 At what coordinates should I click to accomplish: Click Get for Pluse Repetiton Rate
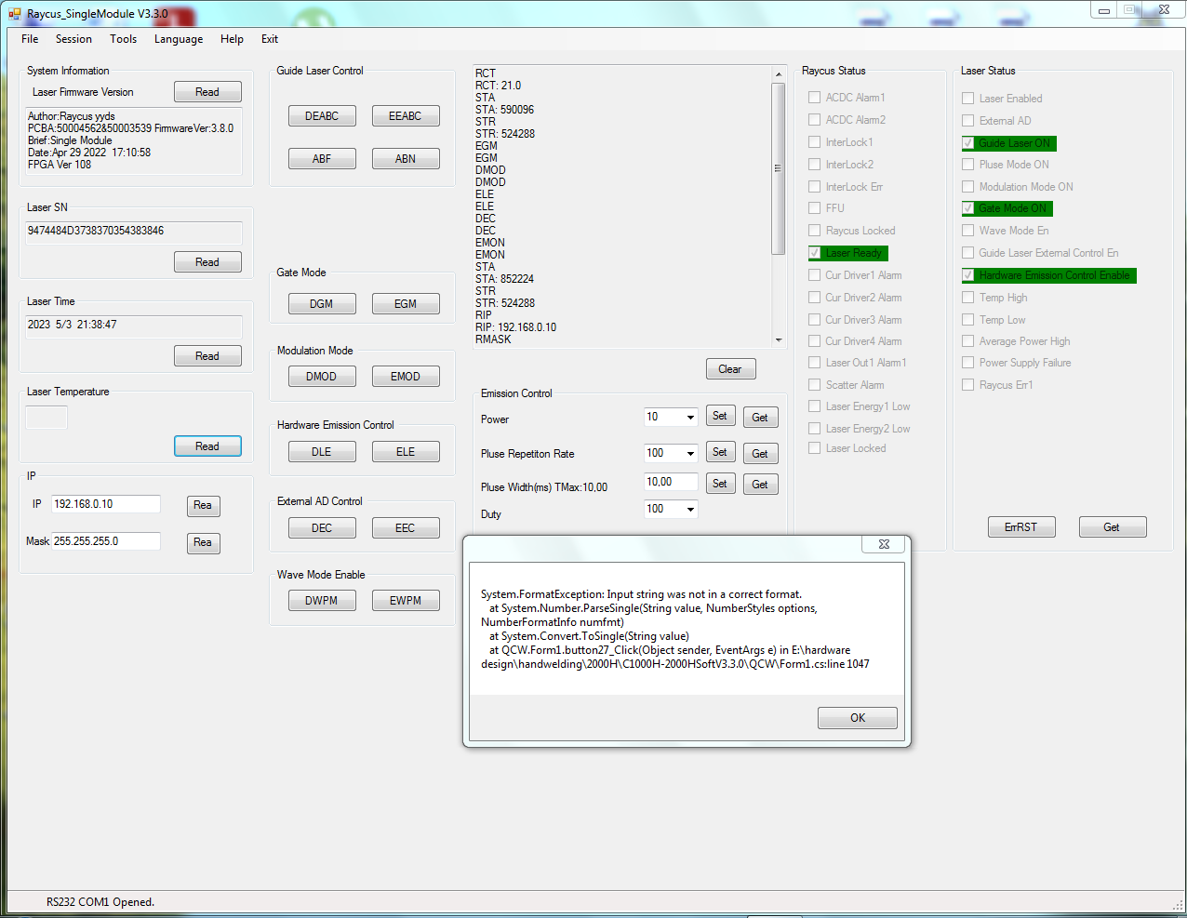pyautogui.click(x=760, y=454)
